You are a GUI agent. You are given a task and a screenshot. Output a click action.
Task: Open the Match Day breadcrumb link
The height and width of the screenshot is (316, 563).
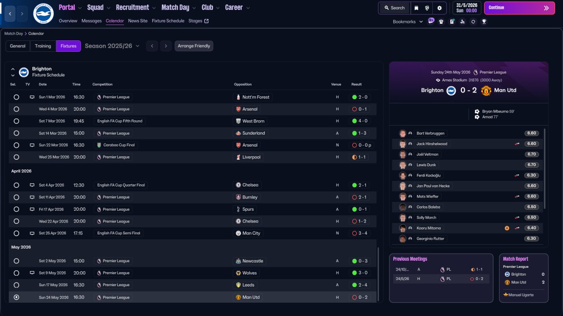(x=14, y=34)
